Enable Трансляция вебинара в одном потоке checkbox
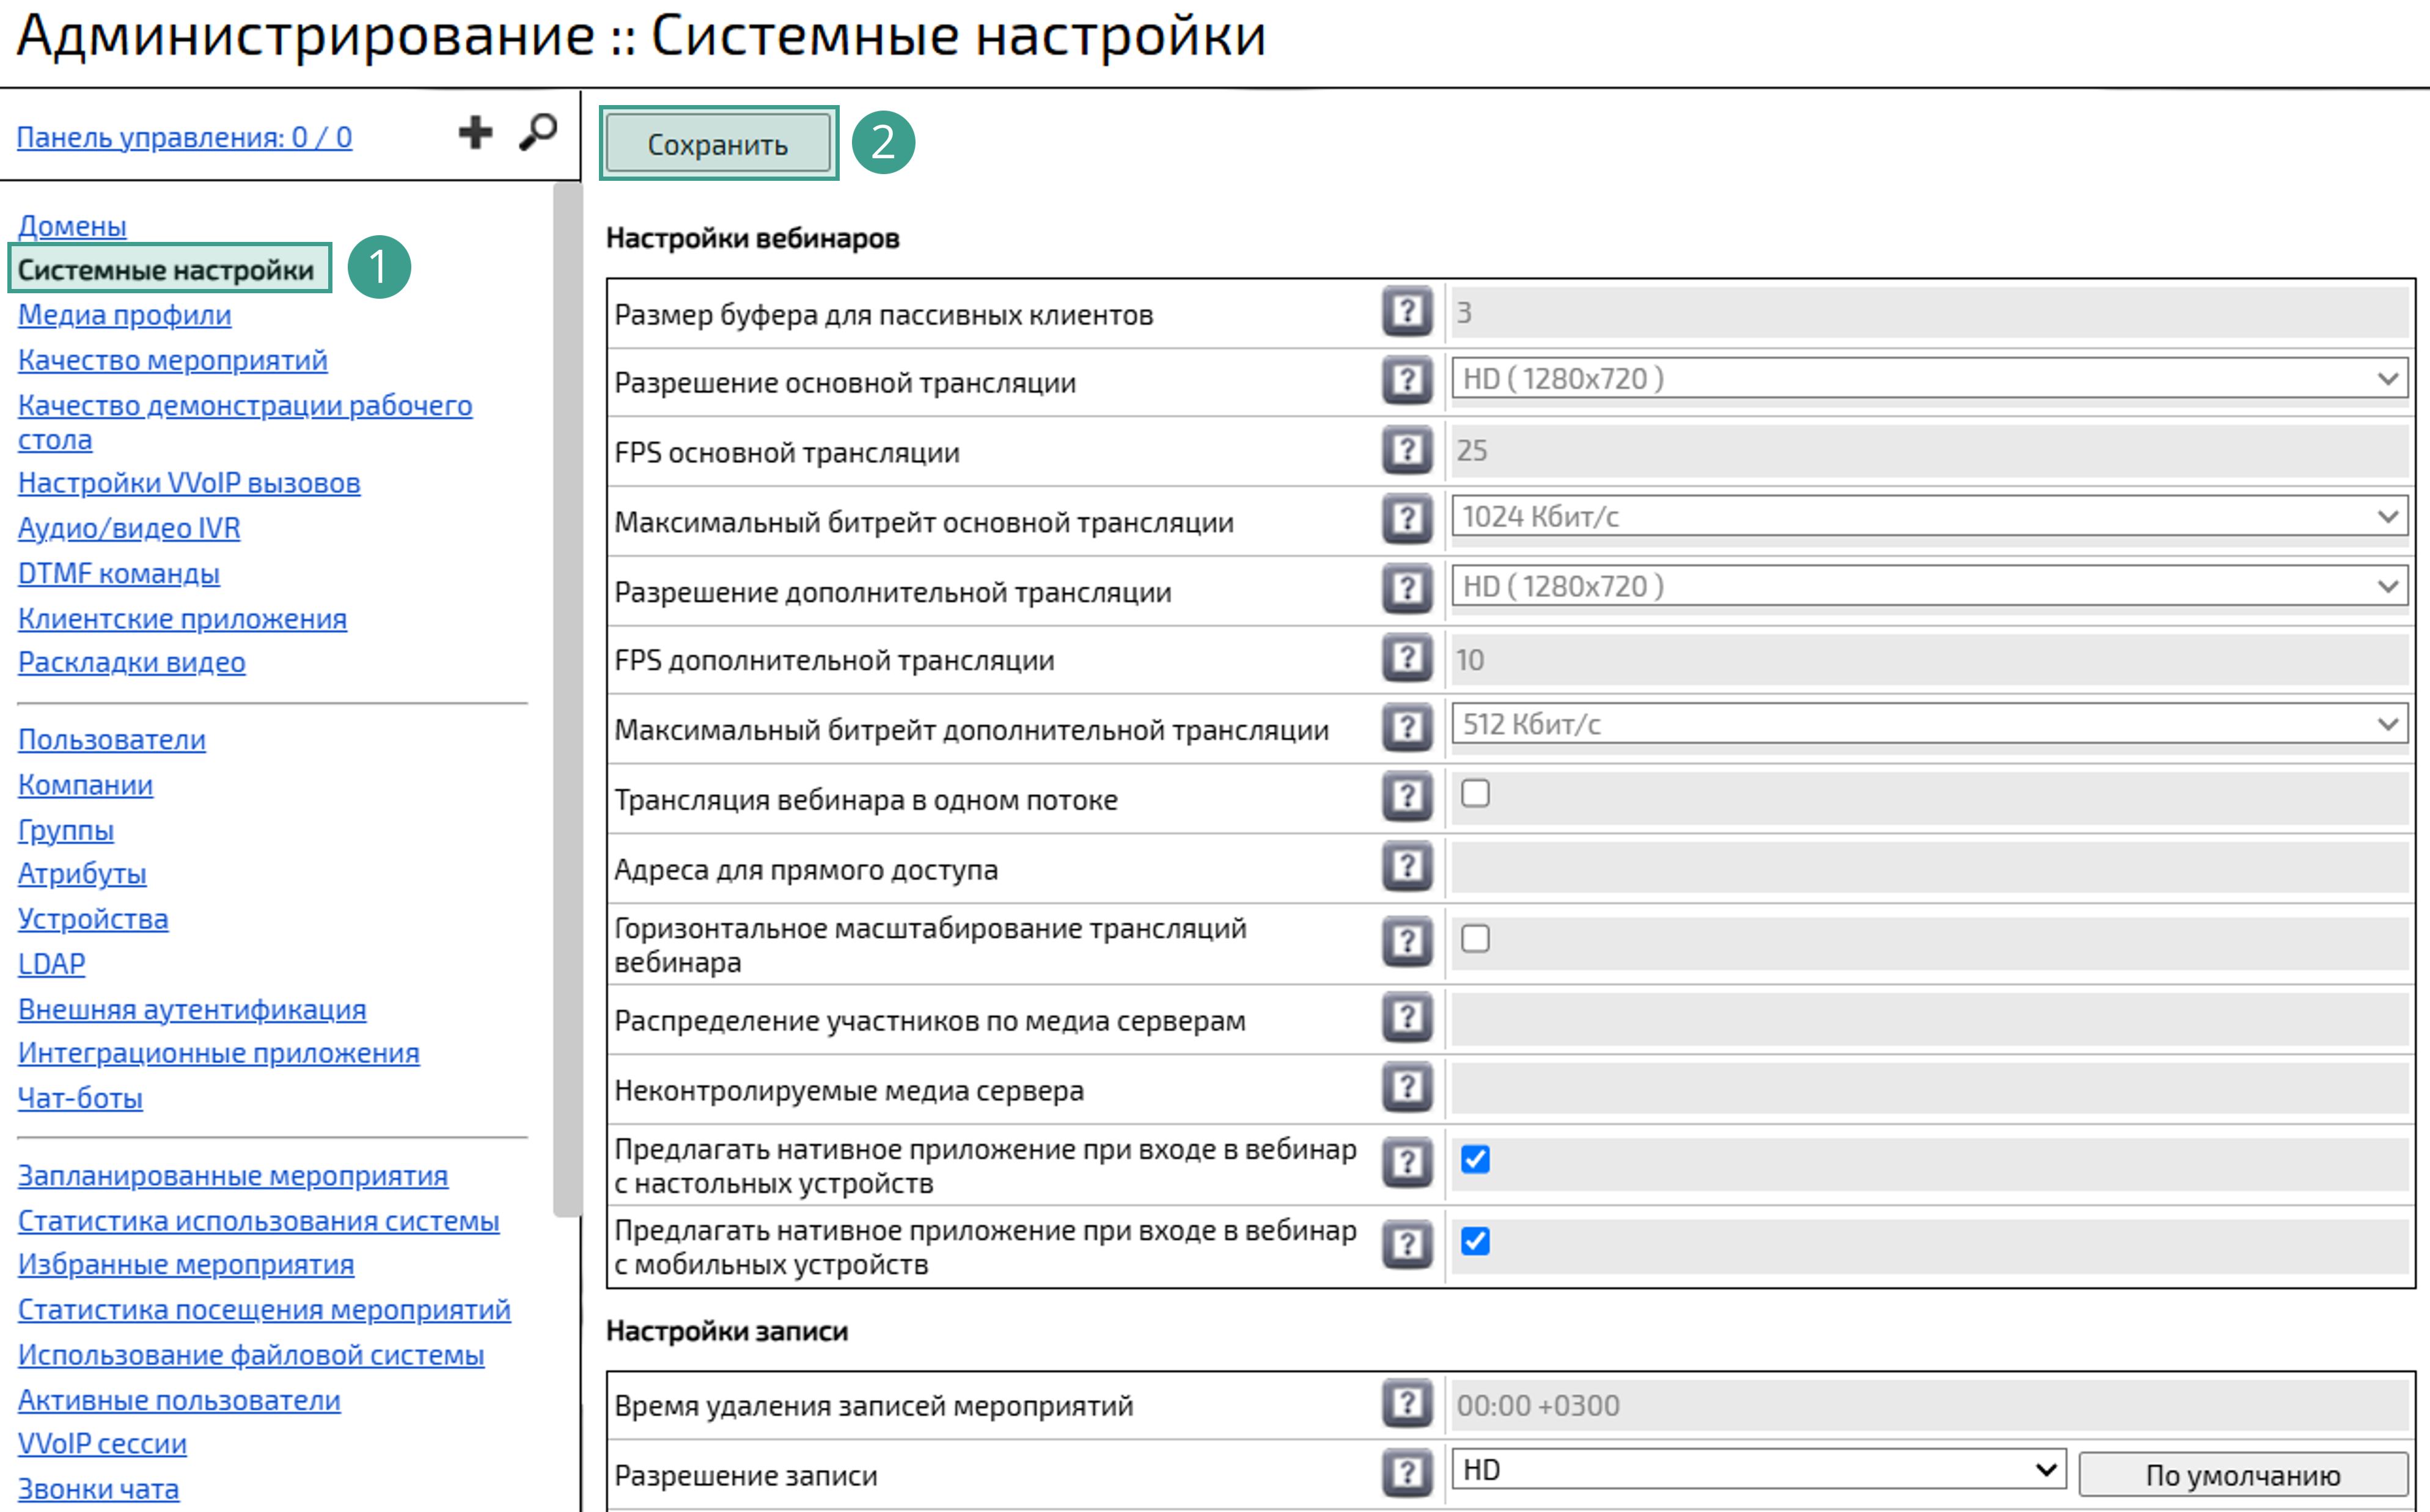This screenshot has width=2430, height=1512. pyautogui.click(x=1475, y=794)
